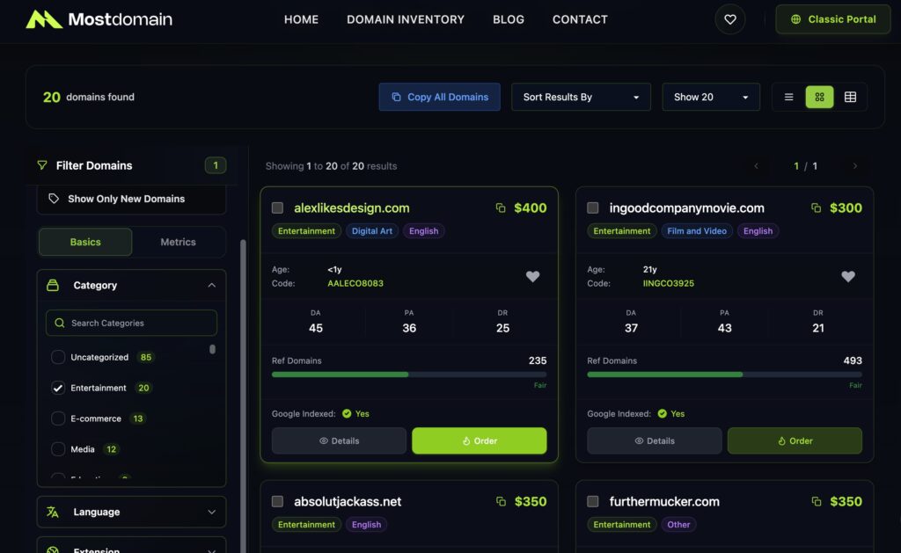Click the filter sidebar scrollbar
The height and width of the screenshot is (553, 901).
coord(243,397)
